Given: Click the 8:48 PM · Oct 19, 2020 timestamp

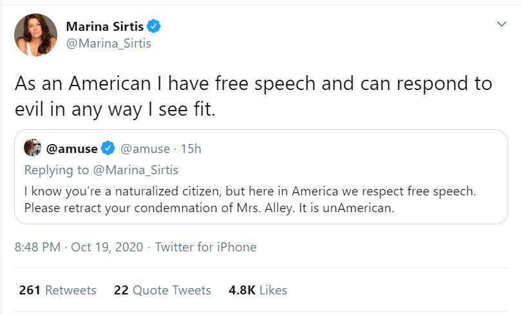Looking at the screenshot, I should 81,247.
